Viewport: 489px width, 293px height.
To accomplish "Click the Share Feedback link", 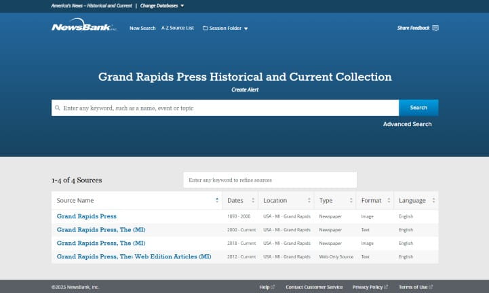I will coord(413,28).
